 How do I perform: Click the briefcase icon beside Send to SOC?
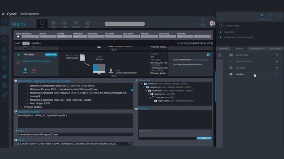pyautogui.click(x=231, y=55)
